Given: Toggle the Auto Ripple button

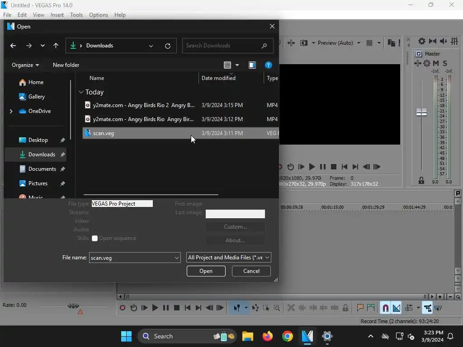Looking at the screenshot, I should point(409,308).
